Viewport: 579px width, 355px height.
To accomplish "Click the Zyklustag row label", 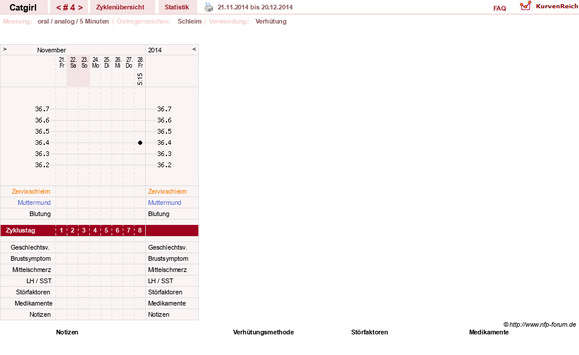I will tap(20, 230).
